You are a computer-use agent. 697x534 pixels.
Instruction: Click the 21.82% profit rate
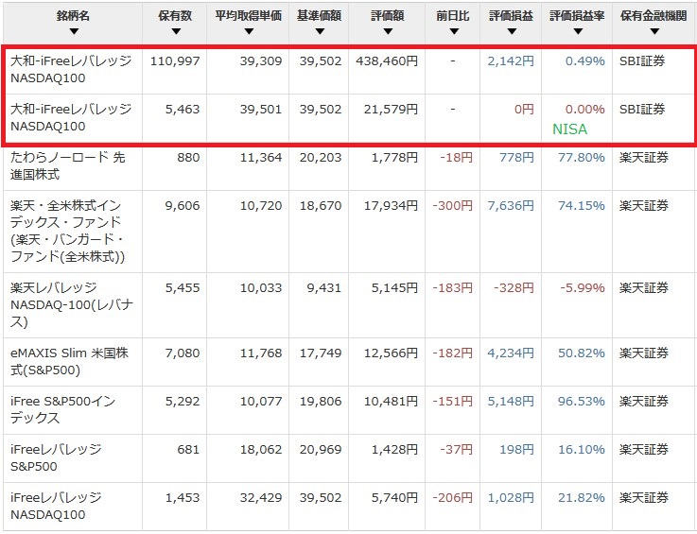582,497
